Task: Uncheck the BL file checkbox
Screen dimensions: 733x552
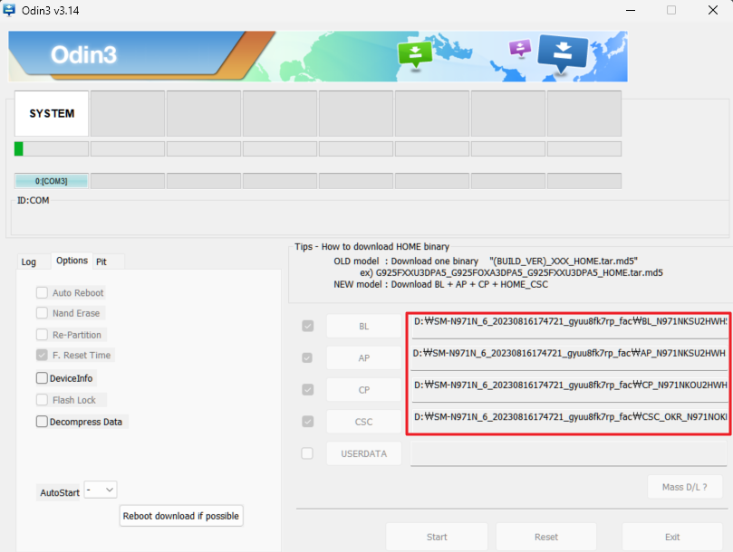Action: coord(307,326)
